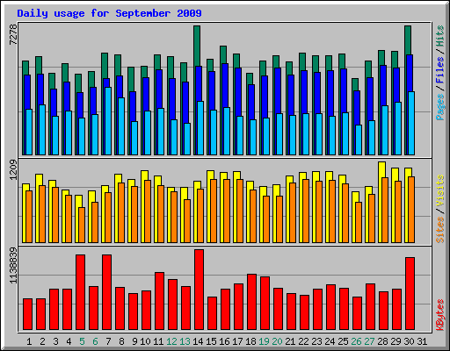Click weekend day 20 axis label
Image resolution: width=450 pixels, height=351 pixels.
click(x=277, y=341)
